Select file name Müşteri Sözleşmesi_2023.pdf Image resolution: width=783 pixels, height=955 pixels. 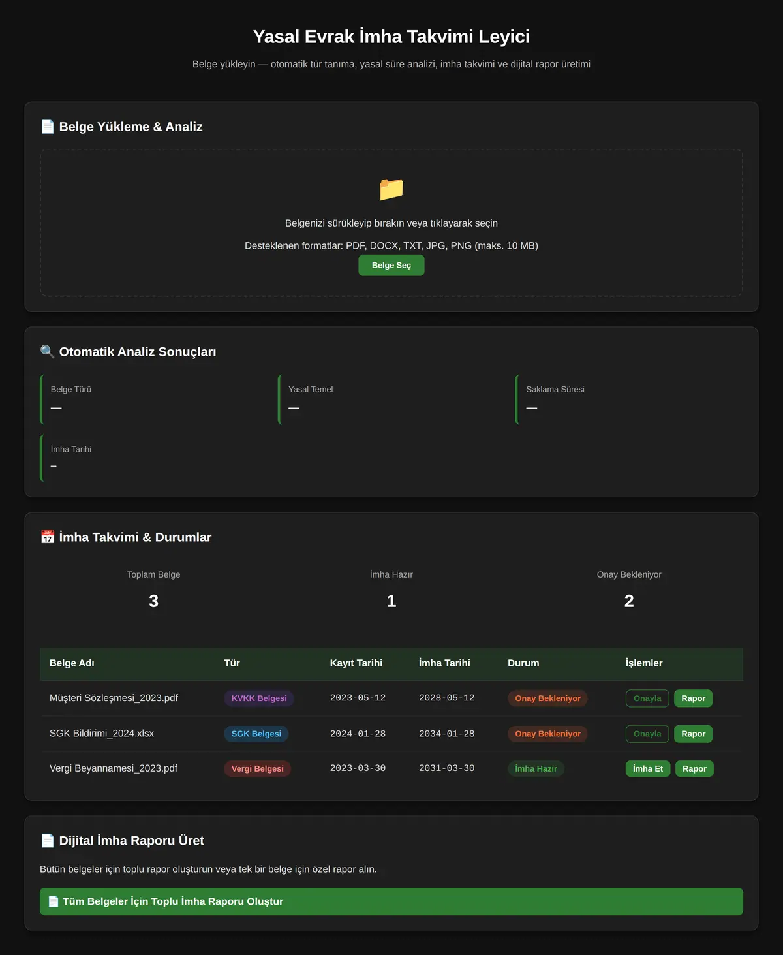pyautogui.click(x=114, y=698)
